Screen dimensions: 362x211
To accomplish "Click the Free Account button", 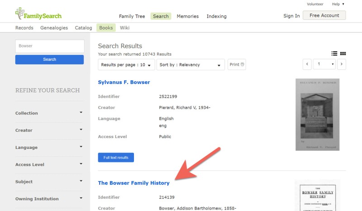I will [324, 15].
